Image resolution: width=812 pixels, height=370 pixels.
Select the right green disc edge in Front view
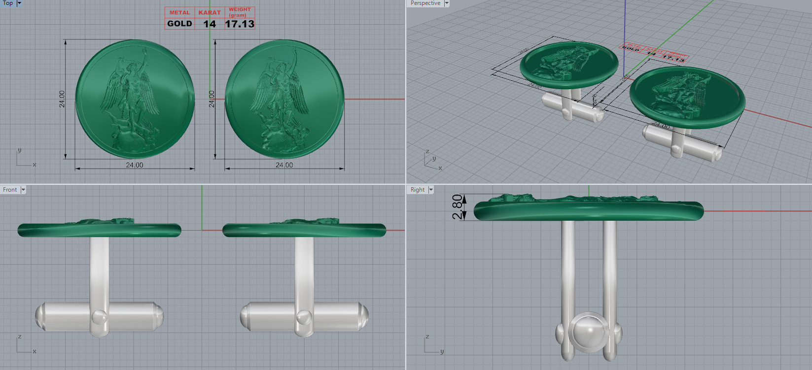(304, 230)
